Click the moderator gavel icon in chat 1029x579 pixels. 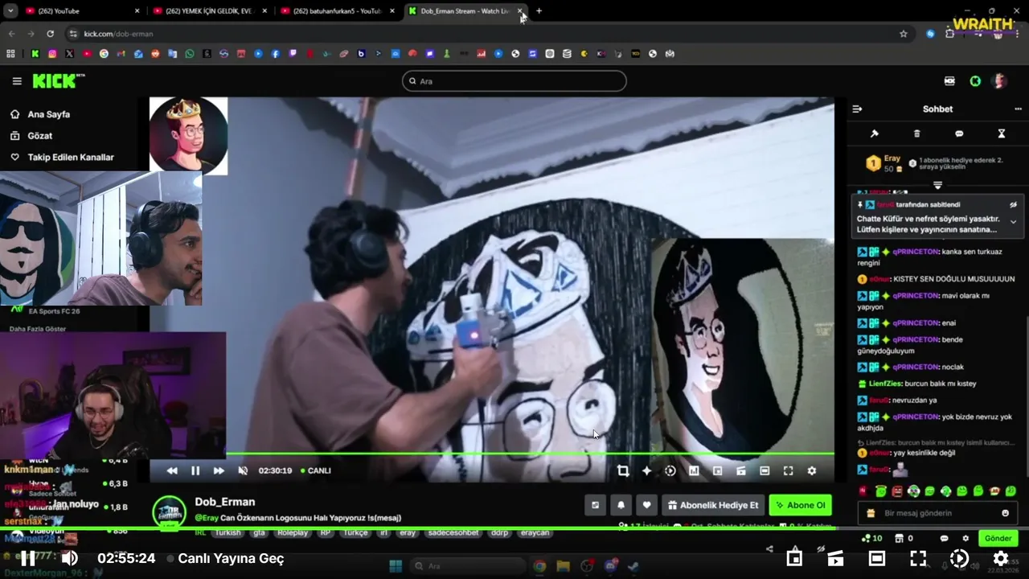pos(875,133)
